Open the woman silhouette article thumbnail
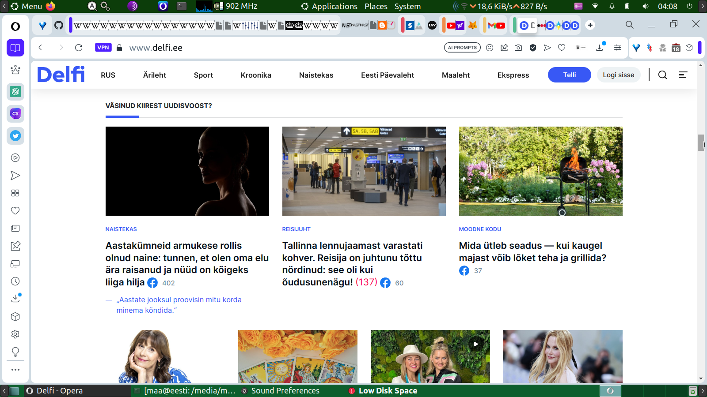This screenshot has height=397, width=707. [187, 171]
